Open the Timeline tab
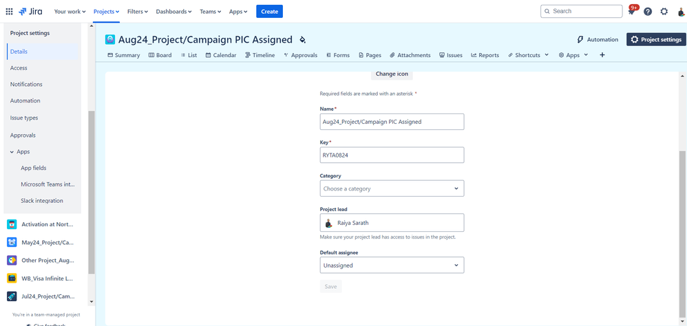687x326 pixels. coord(260,55)
